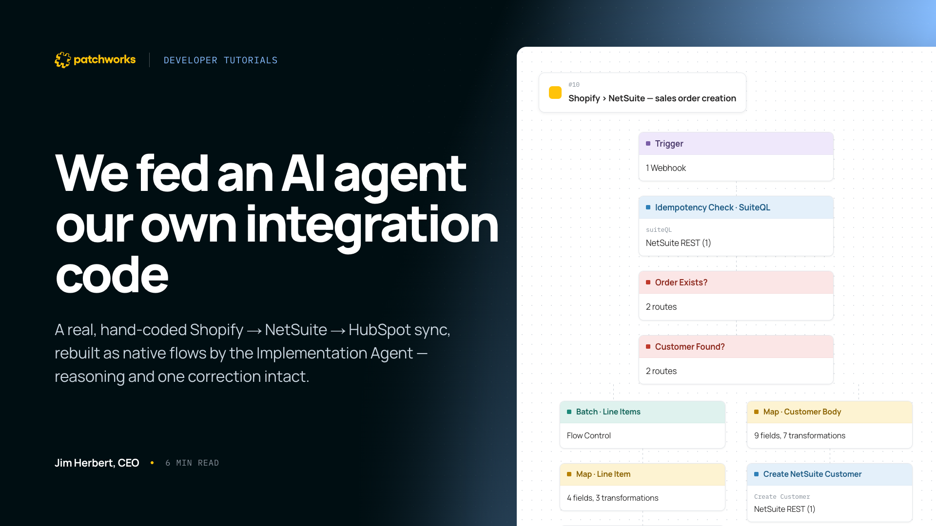The width and height of the screenshot is (936, 526).
Task: Click '2 routes' under Order Exists?
Action: [x=661, y=307]
